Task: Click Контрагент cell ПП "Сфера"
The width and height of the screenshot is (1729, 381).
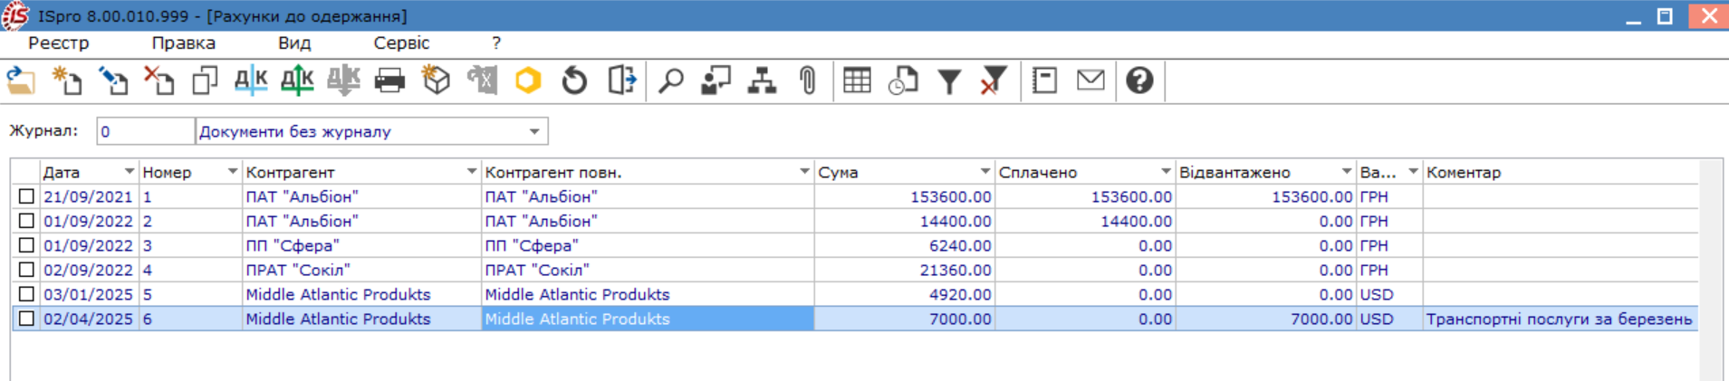Action: (x=361, y=245)
